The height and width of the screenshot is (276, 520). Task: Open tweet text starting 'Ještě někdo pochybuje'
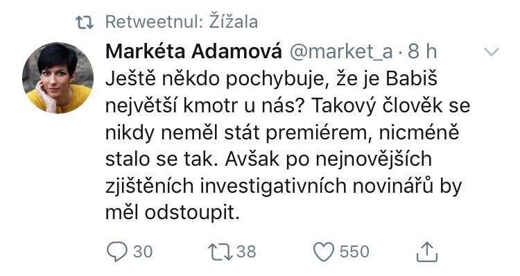pyautogui.click(x=288, y=146)
